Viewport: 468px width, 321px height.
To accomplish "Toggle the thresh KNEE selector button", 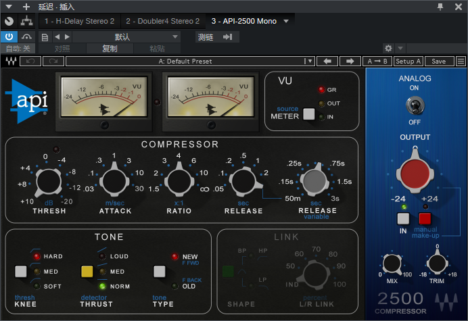I will click(20, 272).
